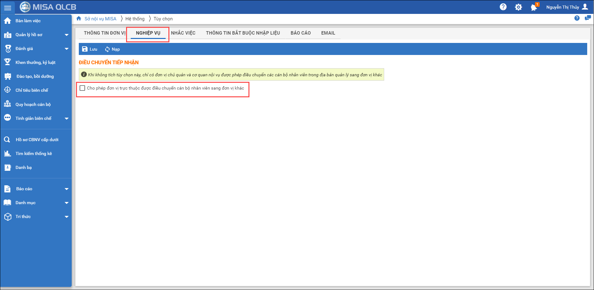Expand the Báo cáo sidebar dropdown arrow

click(66, 189)
